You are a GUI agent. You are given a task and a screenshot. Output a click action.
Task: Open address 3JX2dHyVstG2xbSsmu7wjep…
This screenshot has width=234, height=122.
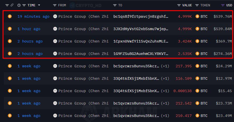point(141,29)
